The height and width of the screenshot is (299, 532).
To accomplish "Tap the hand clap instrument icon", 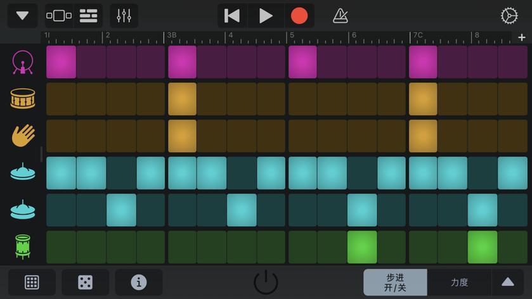I will pos(23,136).
